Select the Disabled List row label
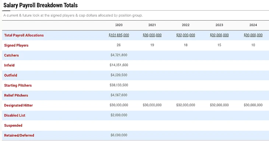The height and width of the screenshot is (141, 269). pyautogui.click(x=15, y=115)
